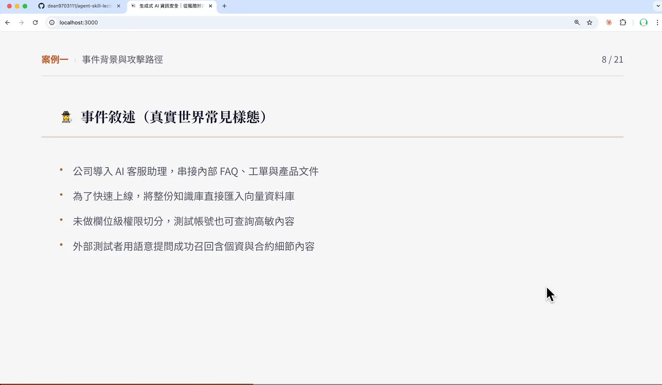The width and height of the screenshot is (662, 385).
Task: Click the zoom magnifier icon in address bar
Action: pyautogui.click(x=577, y=22)
